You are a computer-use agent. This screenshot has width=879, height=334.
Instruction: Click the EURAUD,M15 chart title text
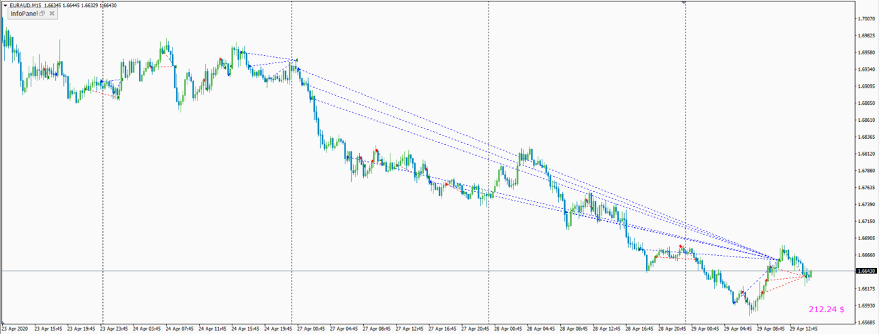[26, 5]
